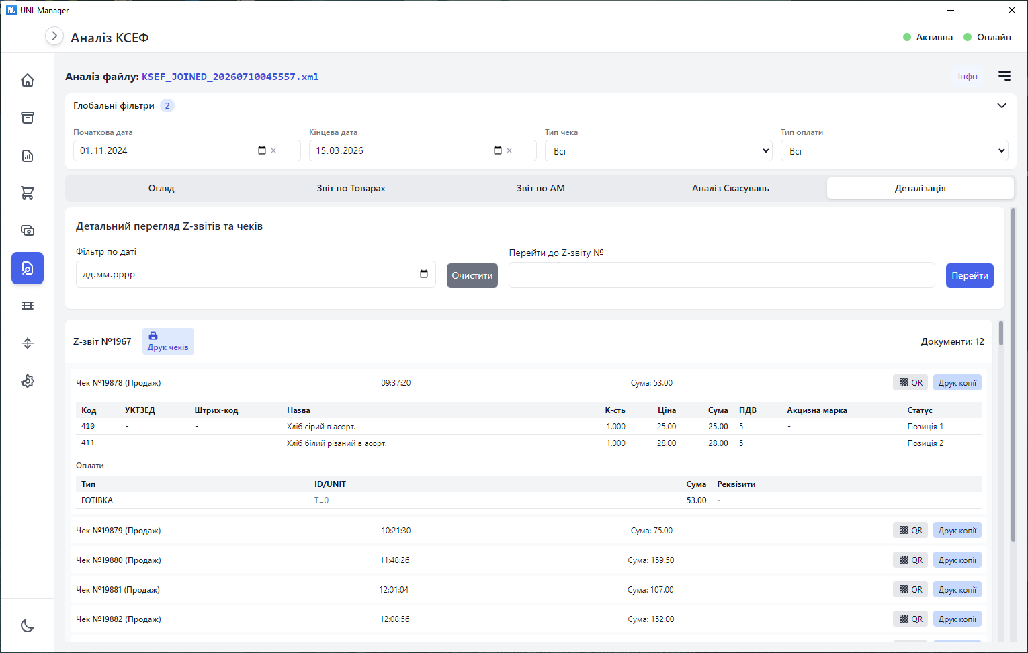Toggle dark mode moon icon
1028x653 pixels.
[x=28, y=625]
